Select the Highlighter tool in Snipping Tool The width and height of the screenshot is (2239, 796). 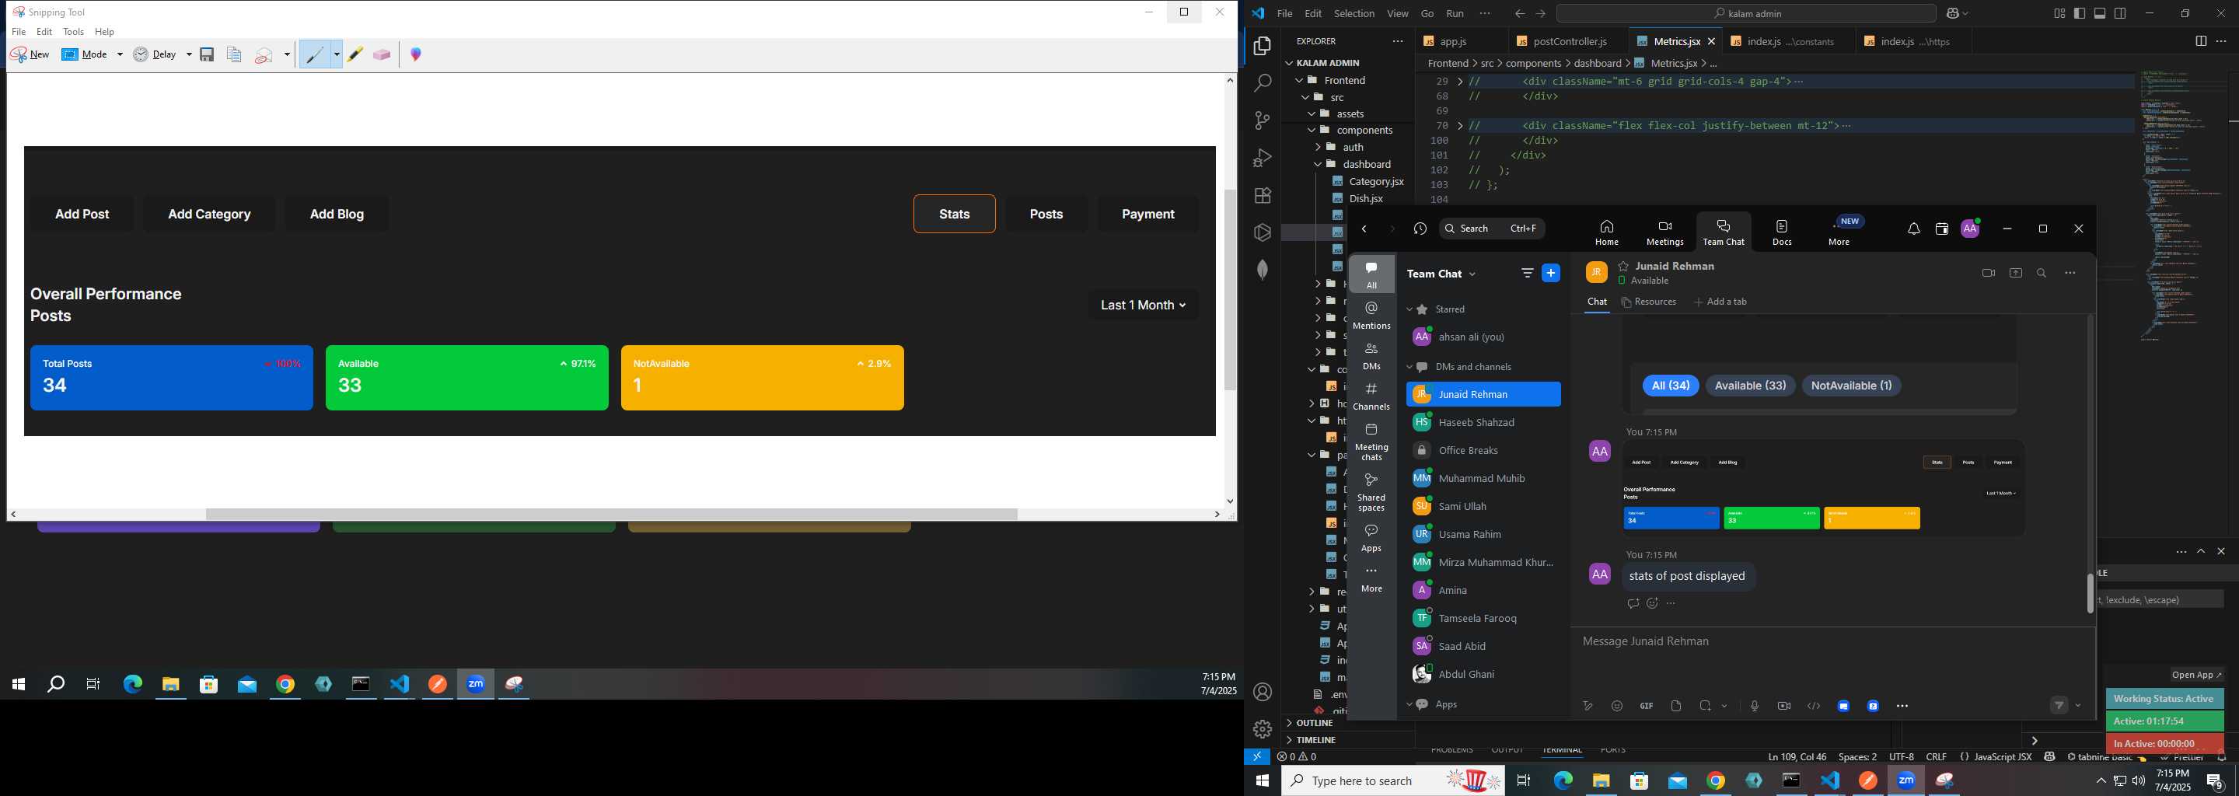coord(355,54)
